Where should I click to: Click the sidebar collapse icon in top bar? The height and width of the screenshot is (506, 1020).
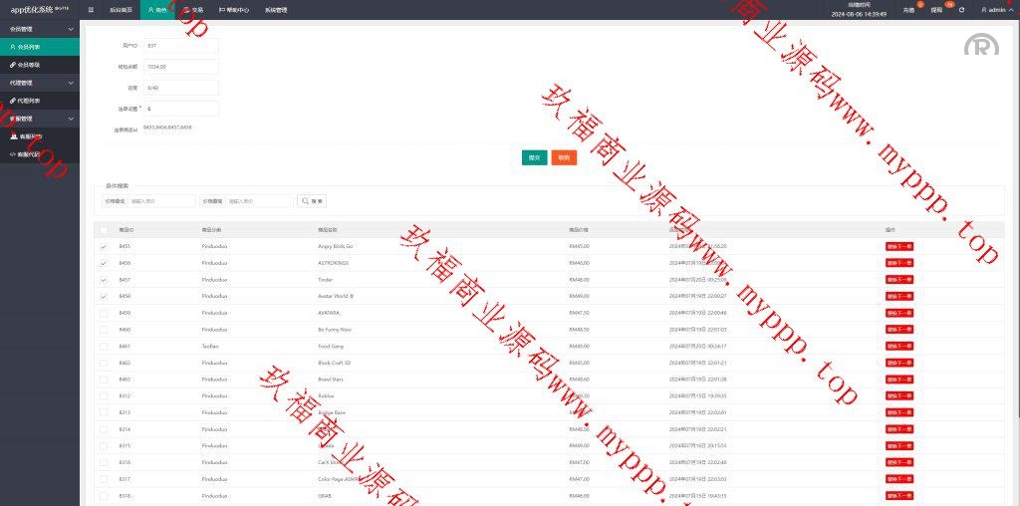point(92,10)
